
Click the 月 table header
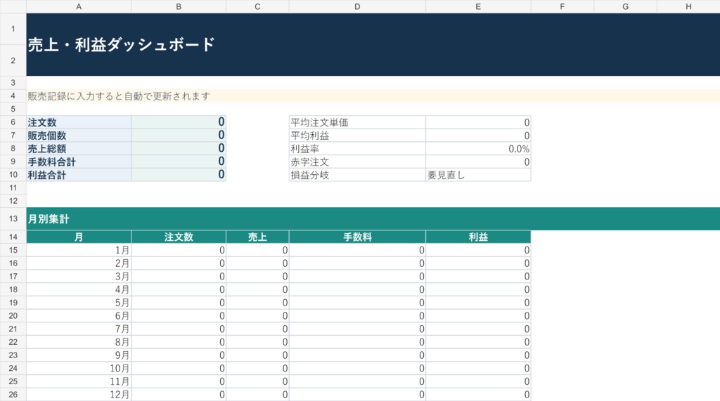click(79, 237)
